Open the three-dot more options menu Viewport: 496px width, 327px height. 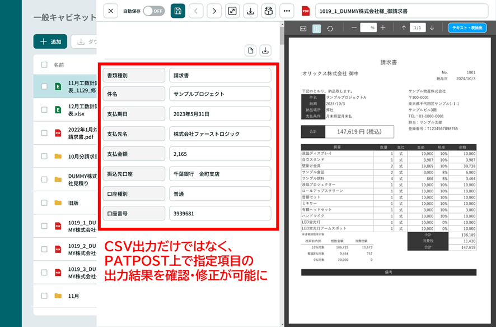tap(286, 11)
